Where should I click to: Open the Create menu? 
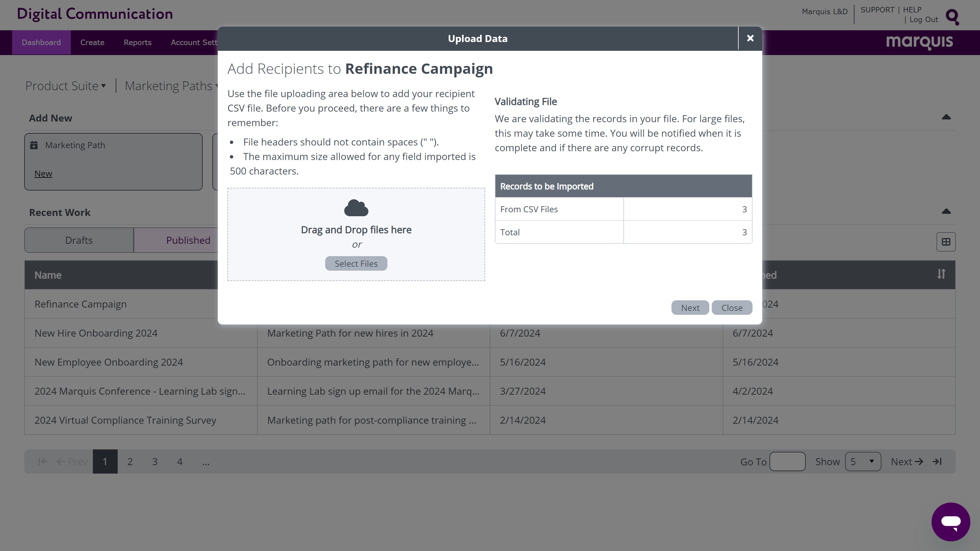click(x=92, y=42)
